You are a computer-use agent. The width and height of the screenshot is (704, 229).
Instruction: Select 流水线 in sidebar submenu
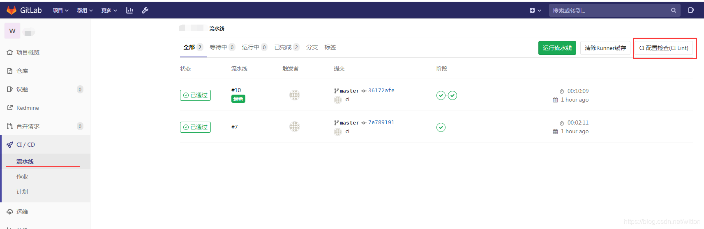pos(25,161)
